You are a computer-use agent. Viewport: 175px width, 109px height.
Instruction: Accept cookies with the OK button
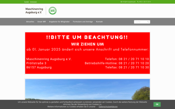(x=157, y=104)
